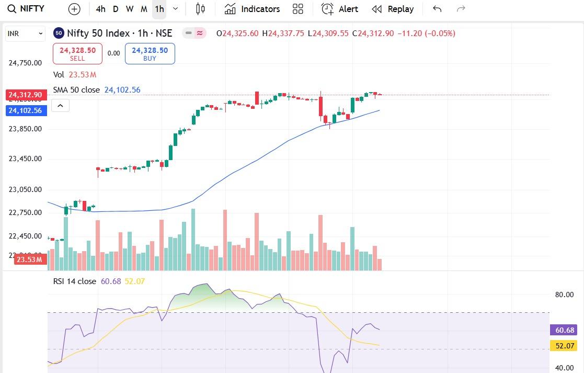Click the 23.53M volume axis label
584x373 pixels.
[x=30, y=259]
